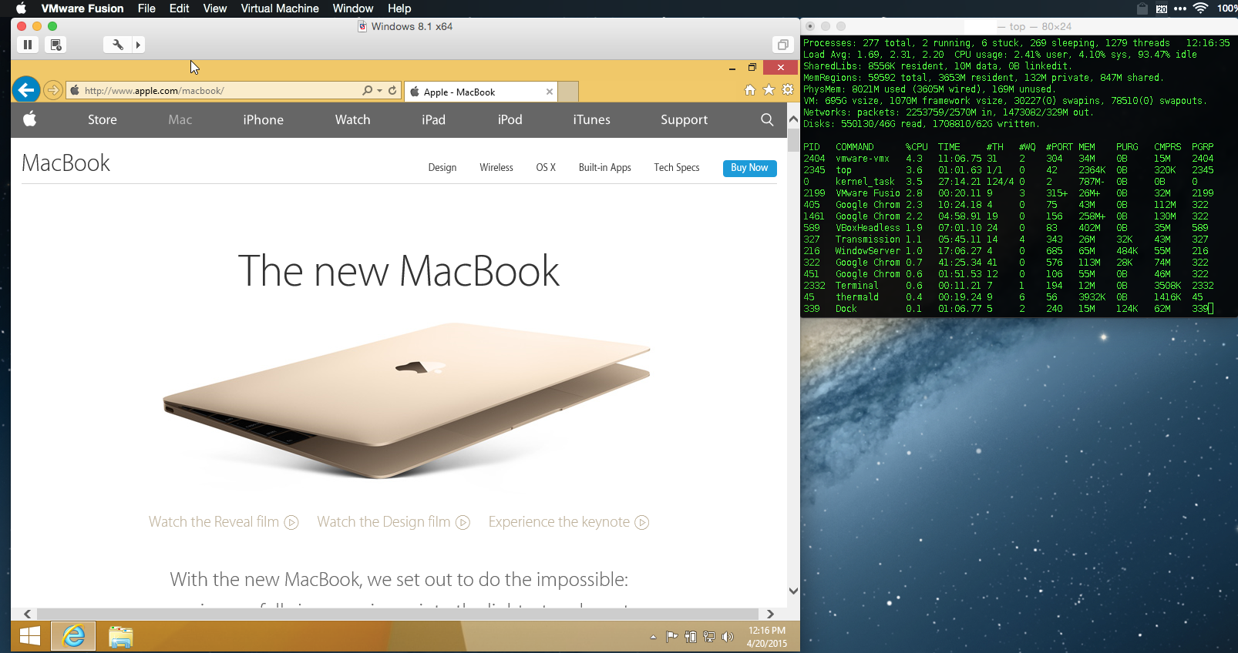Click the Windows taskbar clock
The width and height of the screenshot is (1238, 653).
[767, 637]
